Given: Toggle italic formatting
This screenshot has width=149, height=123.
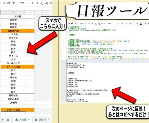Looking at the screenshot, I should pos(134,23).
